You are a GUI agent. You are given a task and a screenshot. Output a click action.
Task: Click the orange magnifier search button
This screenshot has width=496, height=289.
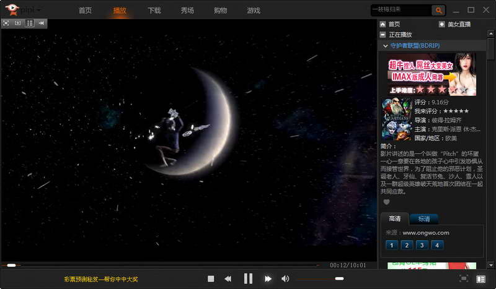pos(438,11)
